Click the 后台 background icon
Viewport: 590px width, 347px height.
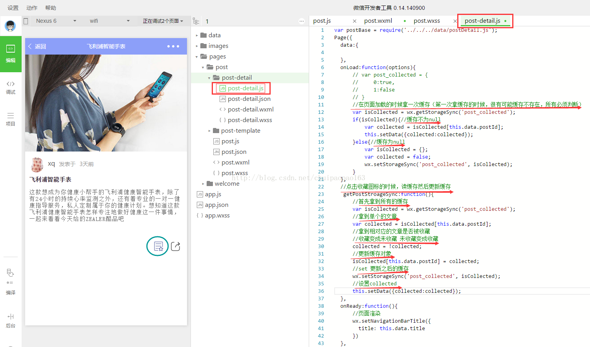pyautogui.click(x=11, y=320)
